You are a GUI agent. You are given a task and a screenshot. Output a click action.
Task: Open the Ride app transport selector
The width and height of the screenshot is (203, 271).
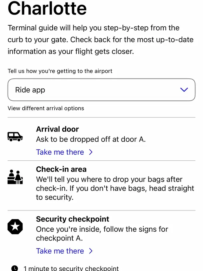(x=101, y=90)
